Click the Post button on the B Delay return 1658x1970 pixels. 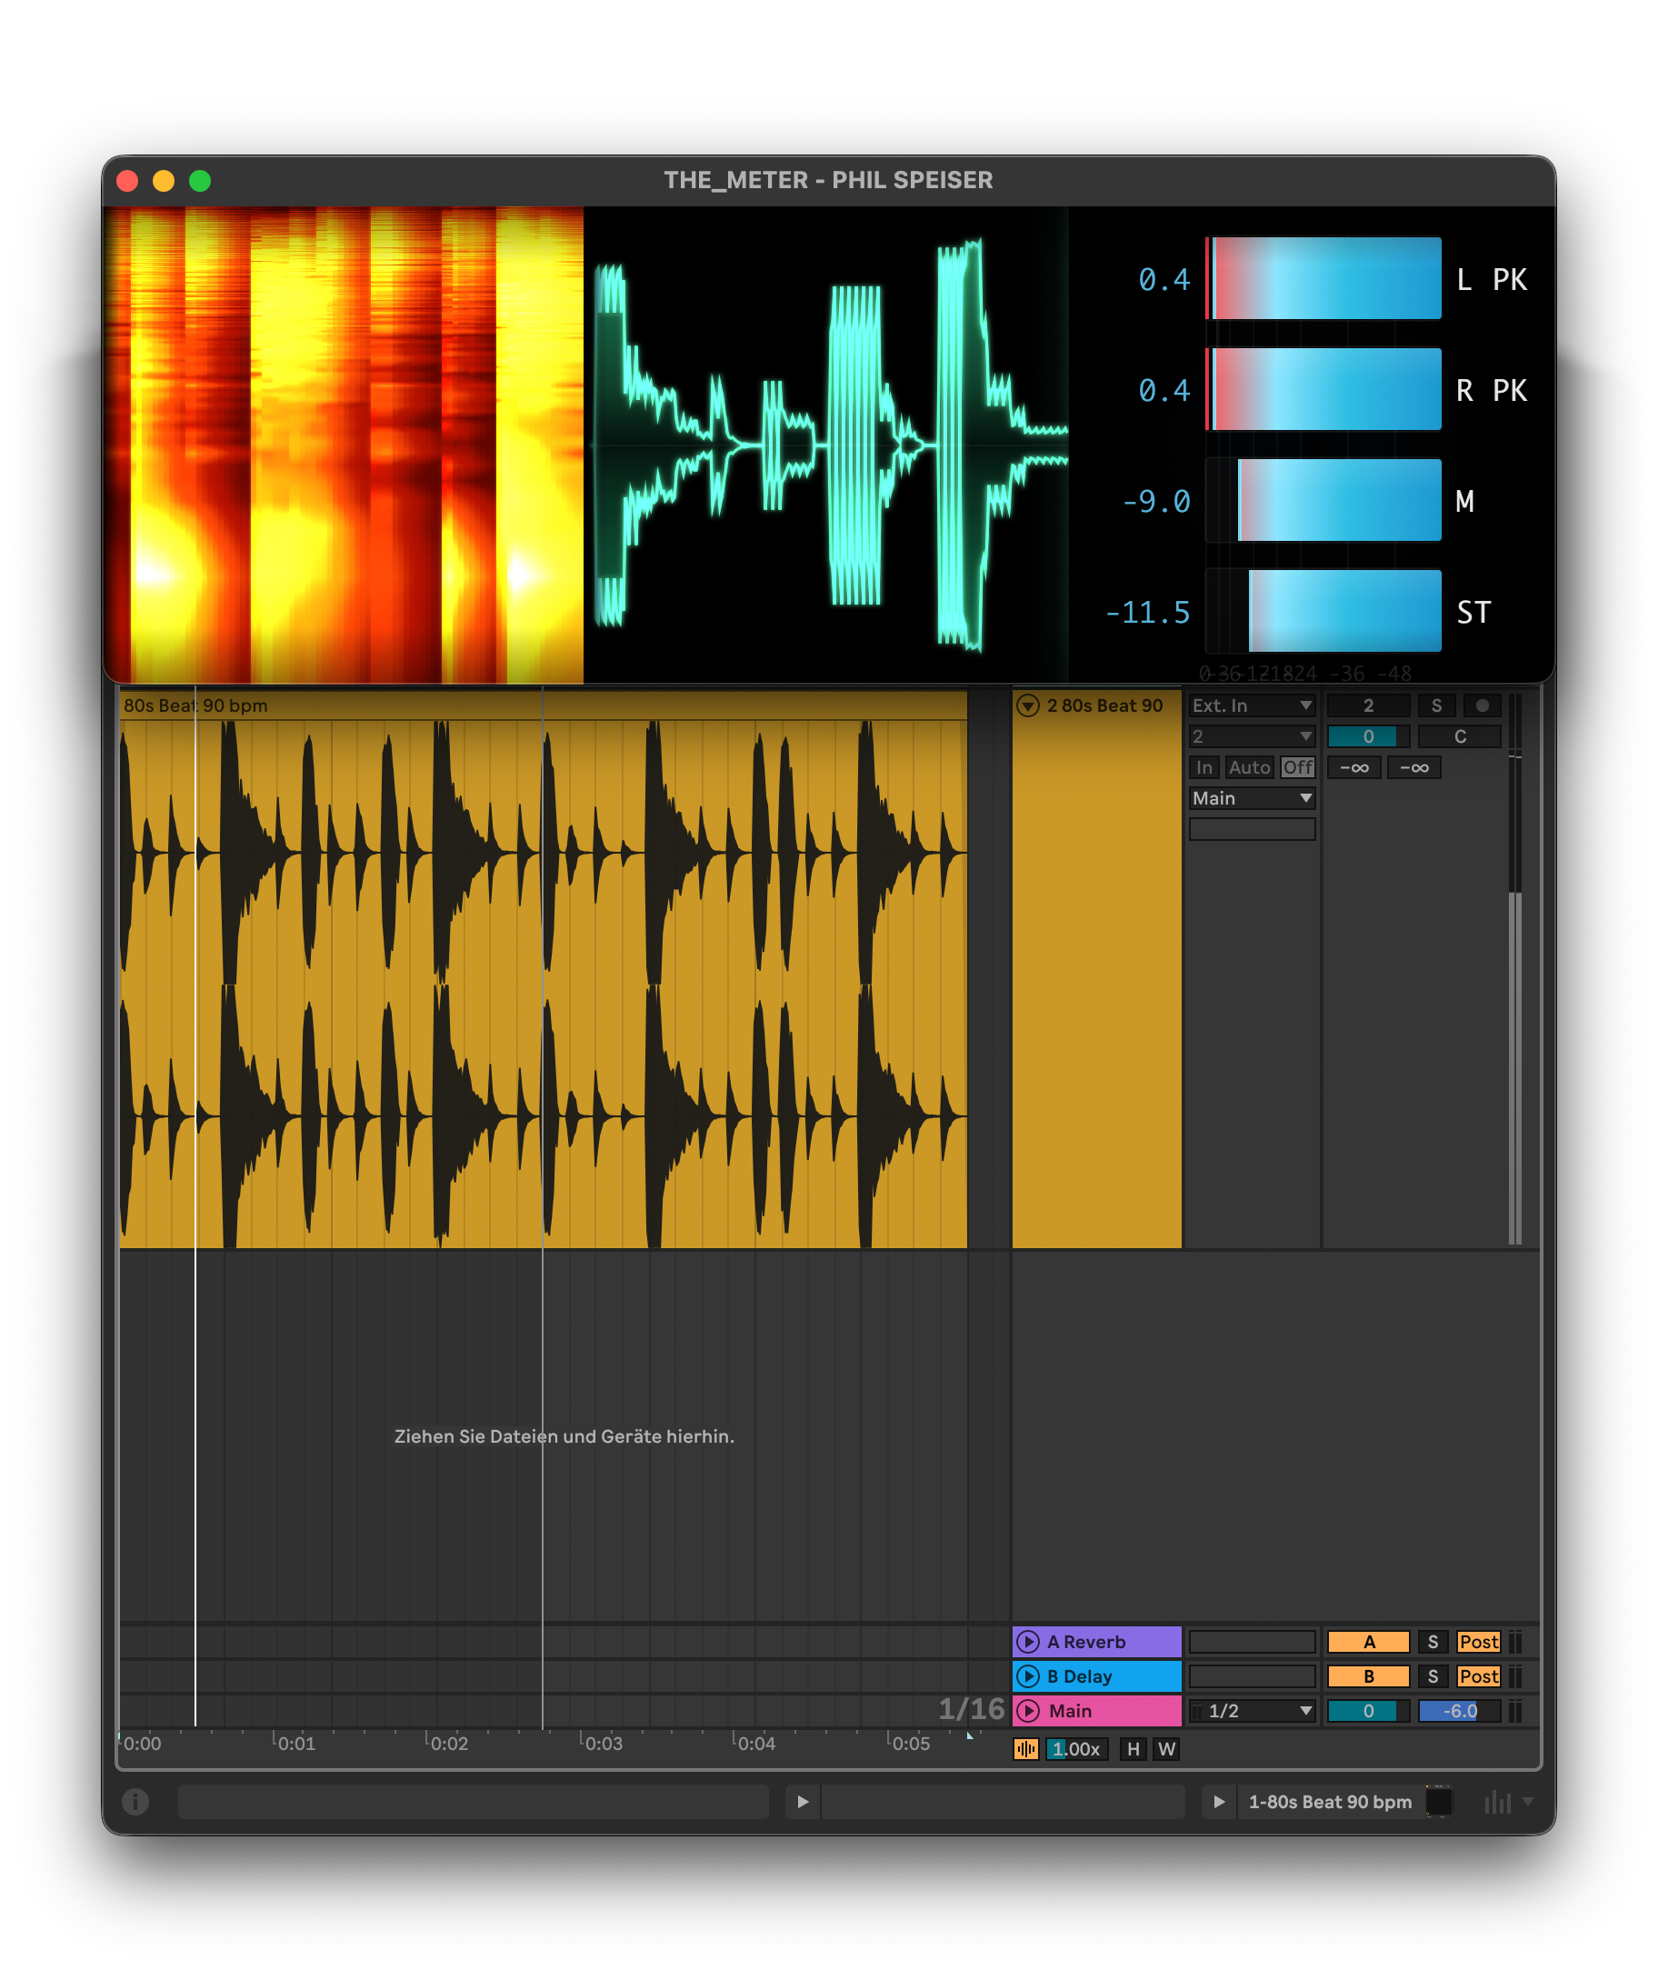[x=1480, y=1676]
